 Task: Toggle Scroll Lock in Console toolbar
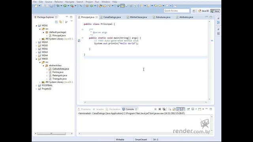click(174, 109)
